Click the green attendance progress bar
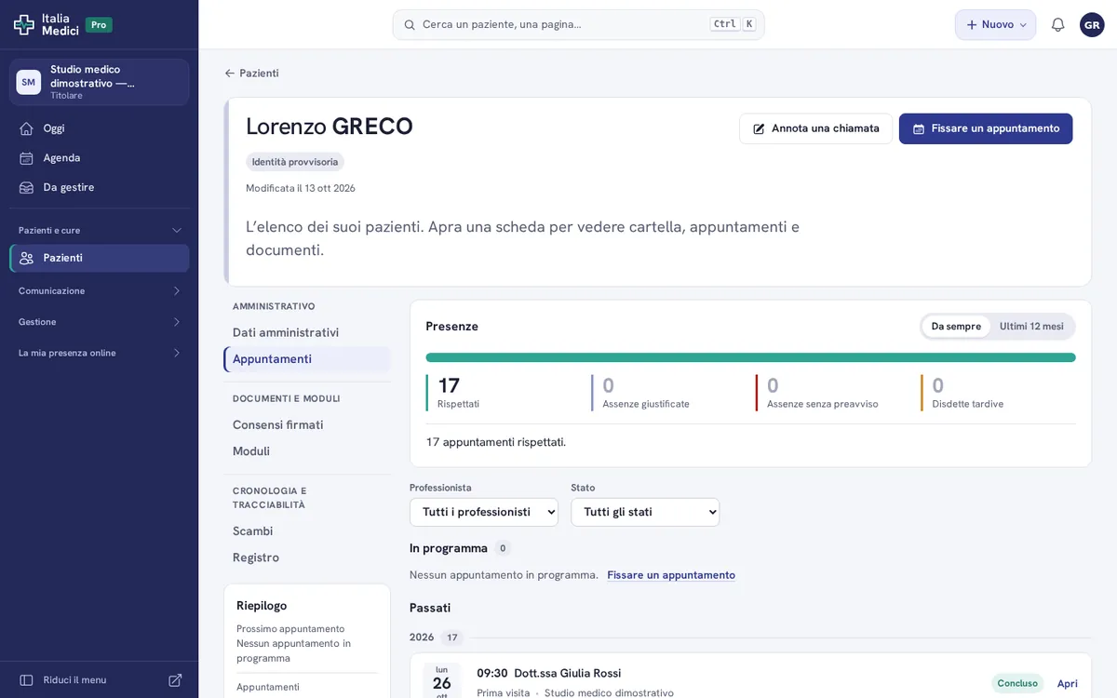Screen dimensions: 1117x698 click(750, 357)
